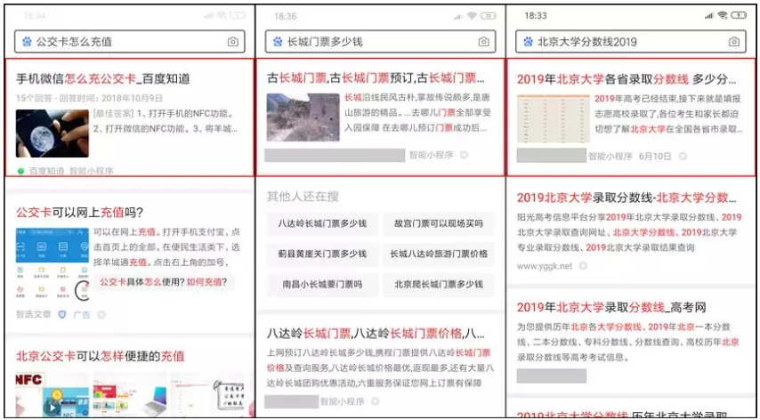This screenshot has width=760, height=420.
Task: Open the 古长城门票,古长城门票预订 result title
Action: click(x=376, y=78)
